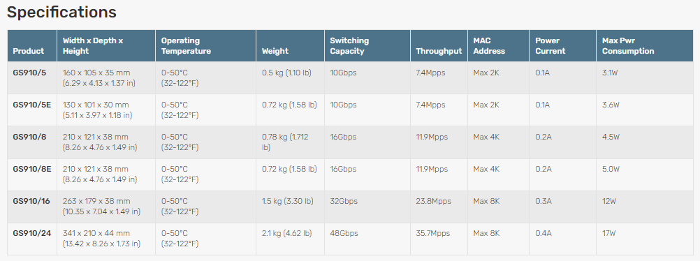
Task: Select the Switching Capacity header
Action: [x=349, y=45]
